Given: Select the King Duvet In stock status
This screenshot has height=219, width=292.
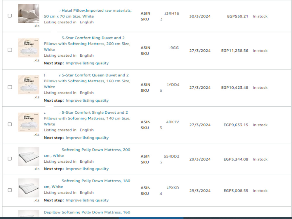Looking at the screenshot, I should pyautogui.click(x=260, y=51).
